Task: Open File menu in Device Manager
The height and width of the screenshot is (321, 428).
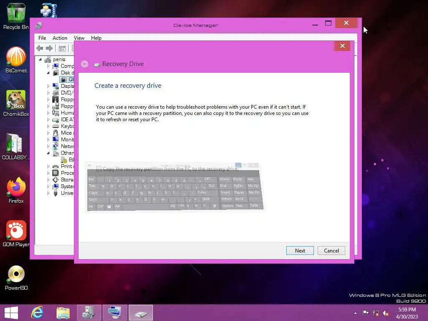Action: (x=42, y=38)
